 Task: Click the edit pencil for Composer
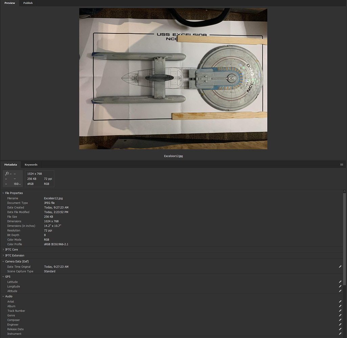pyautogui.click(x=340, y=320)
